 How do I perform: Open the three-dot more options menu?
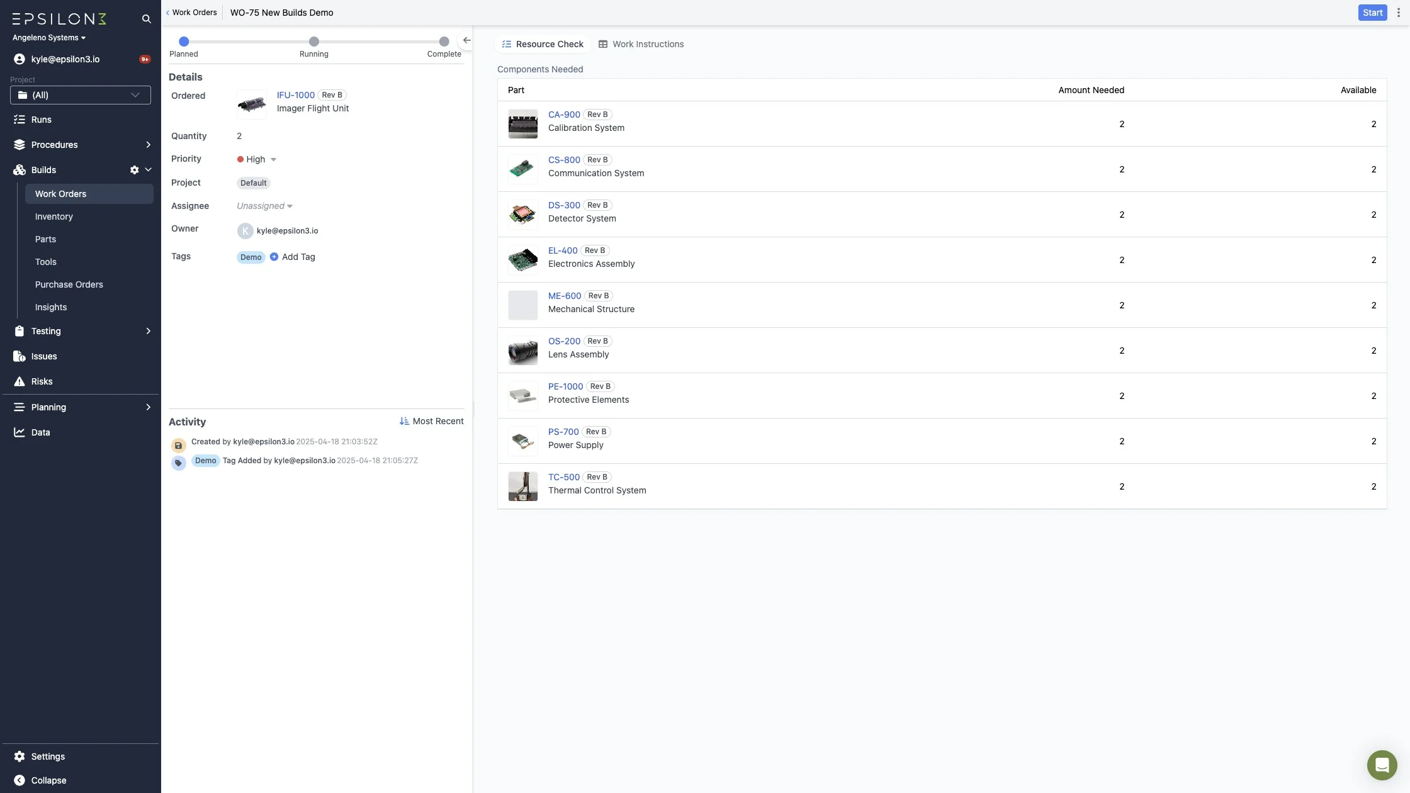(1398, 13)
